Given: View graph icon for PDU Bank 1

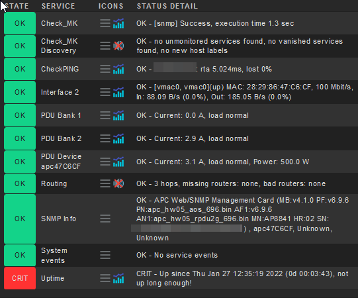Looking at the screenshot, I should (x=118, y=115).
